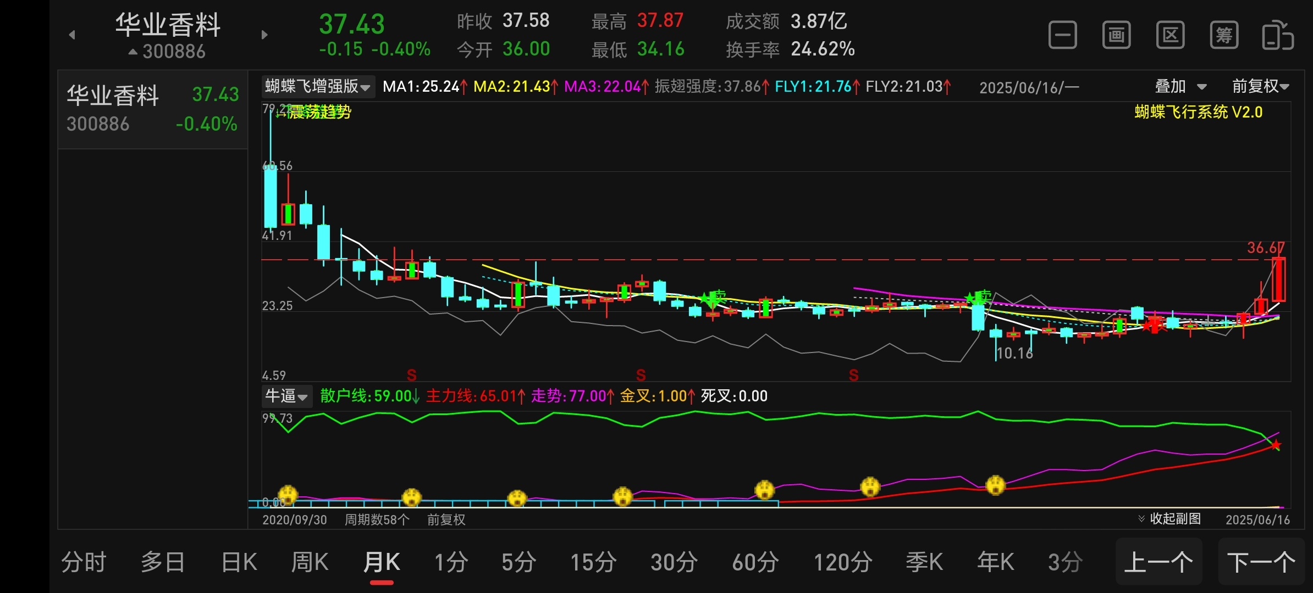Viewport: 1313px width, 593px height.
Task: Click the multi-device screen icon
Action: 1277,36
